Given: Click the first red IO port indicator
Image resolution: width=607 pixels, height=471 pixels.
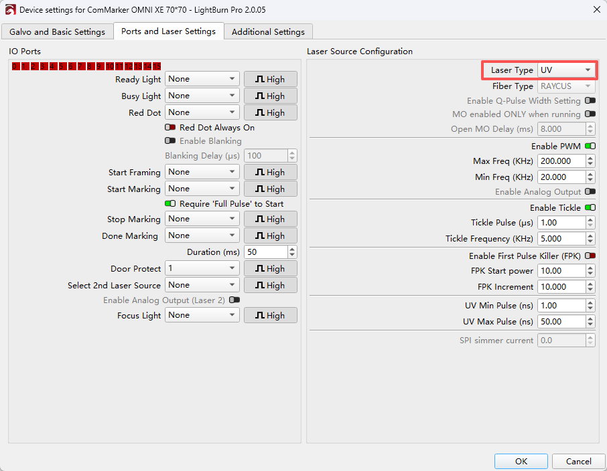Looking at the screenshot, I should click(x=15, y=66).
